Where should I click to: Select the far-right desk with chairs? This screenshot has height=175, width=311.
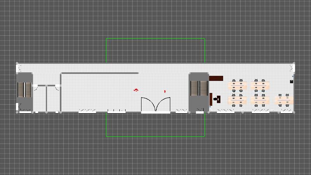[x=284, y=100]
